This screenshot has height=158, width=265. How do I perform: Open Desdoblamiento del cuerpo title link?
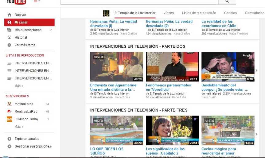click(224, 87)
